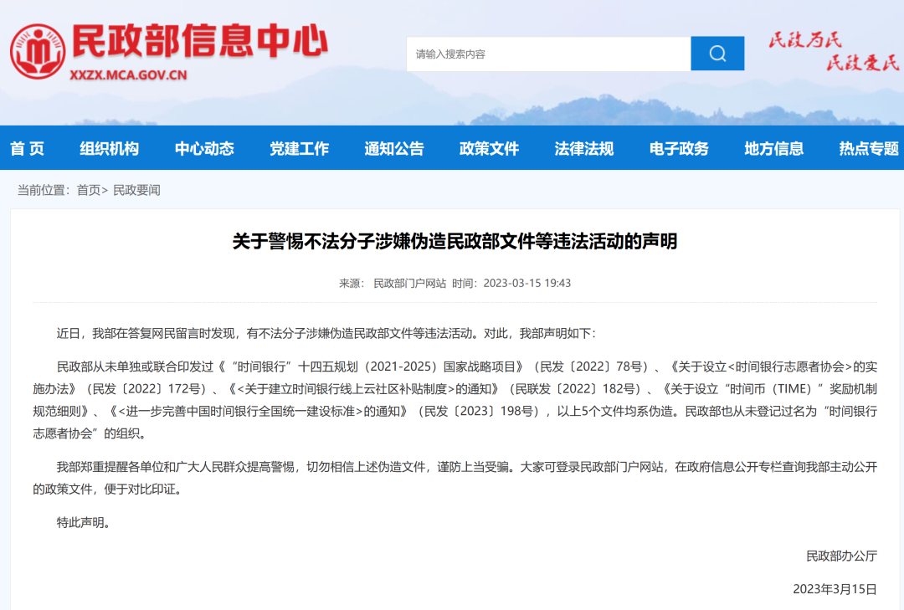Click the search input box
904x610 pixels.
point(544,53)
